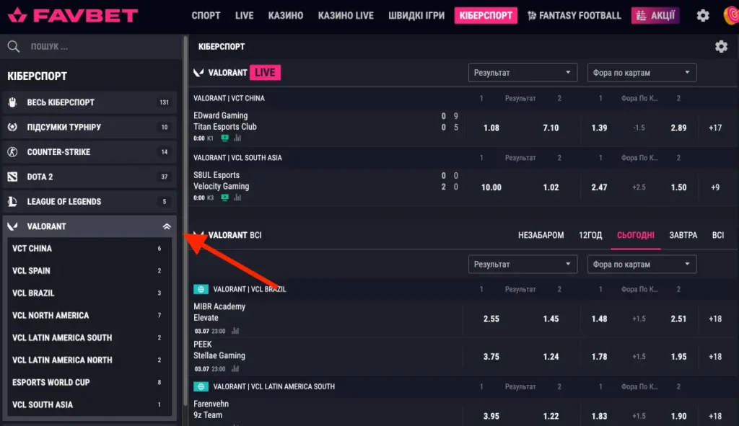The image size is (739, 426).
Task: Select the Завтра filter tab
Action: (x=683, y=235)
